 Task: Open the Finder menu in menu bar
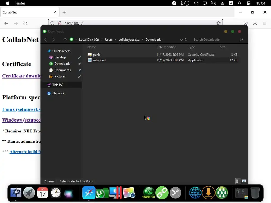[x=20, y=3]
